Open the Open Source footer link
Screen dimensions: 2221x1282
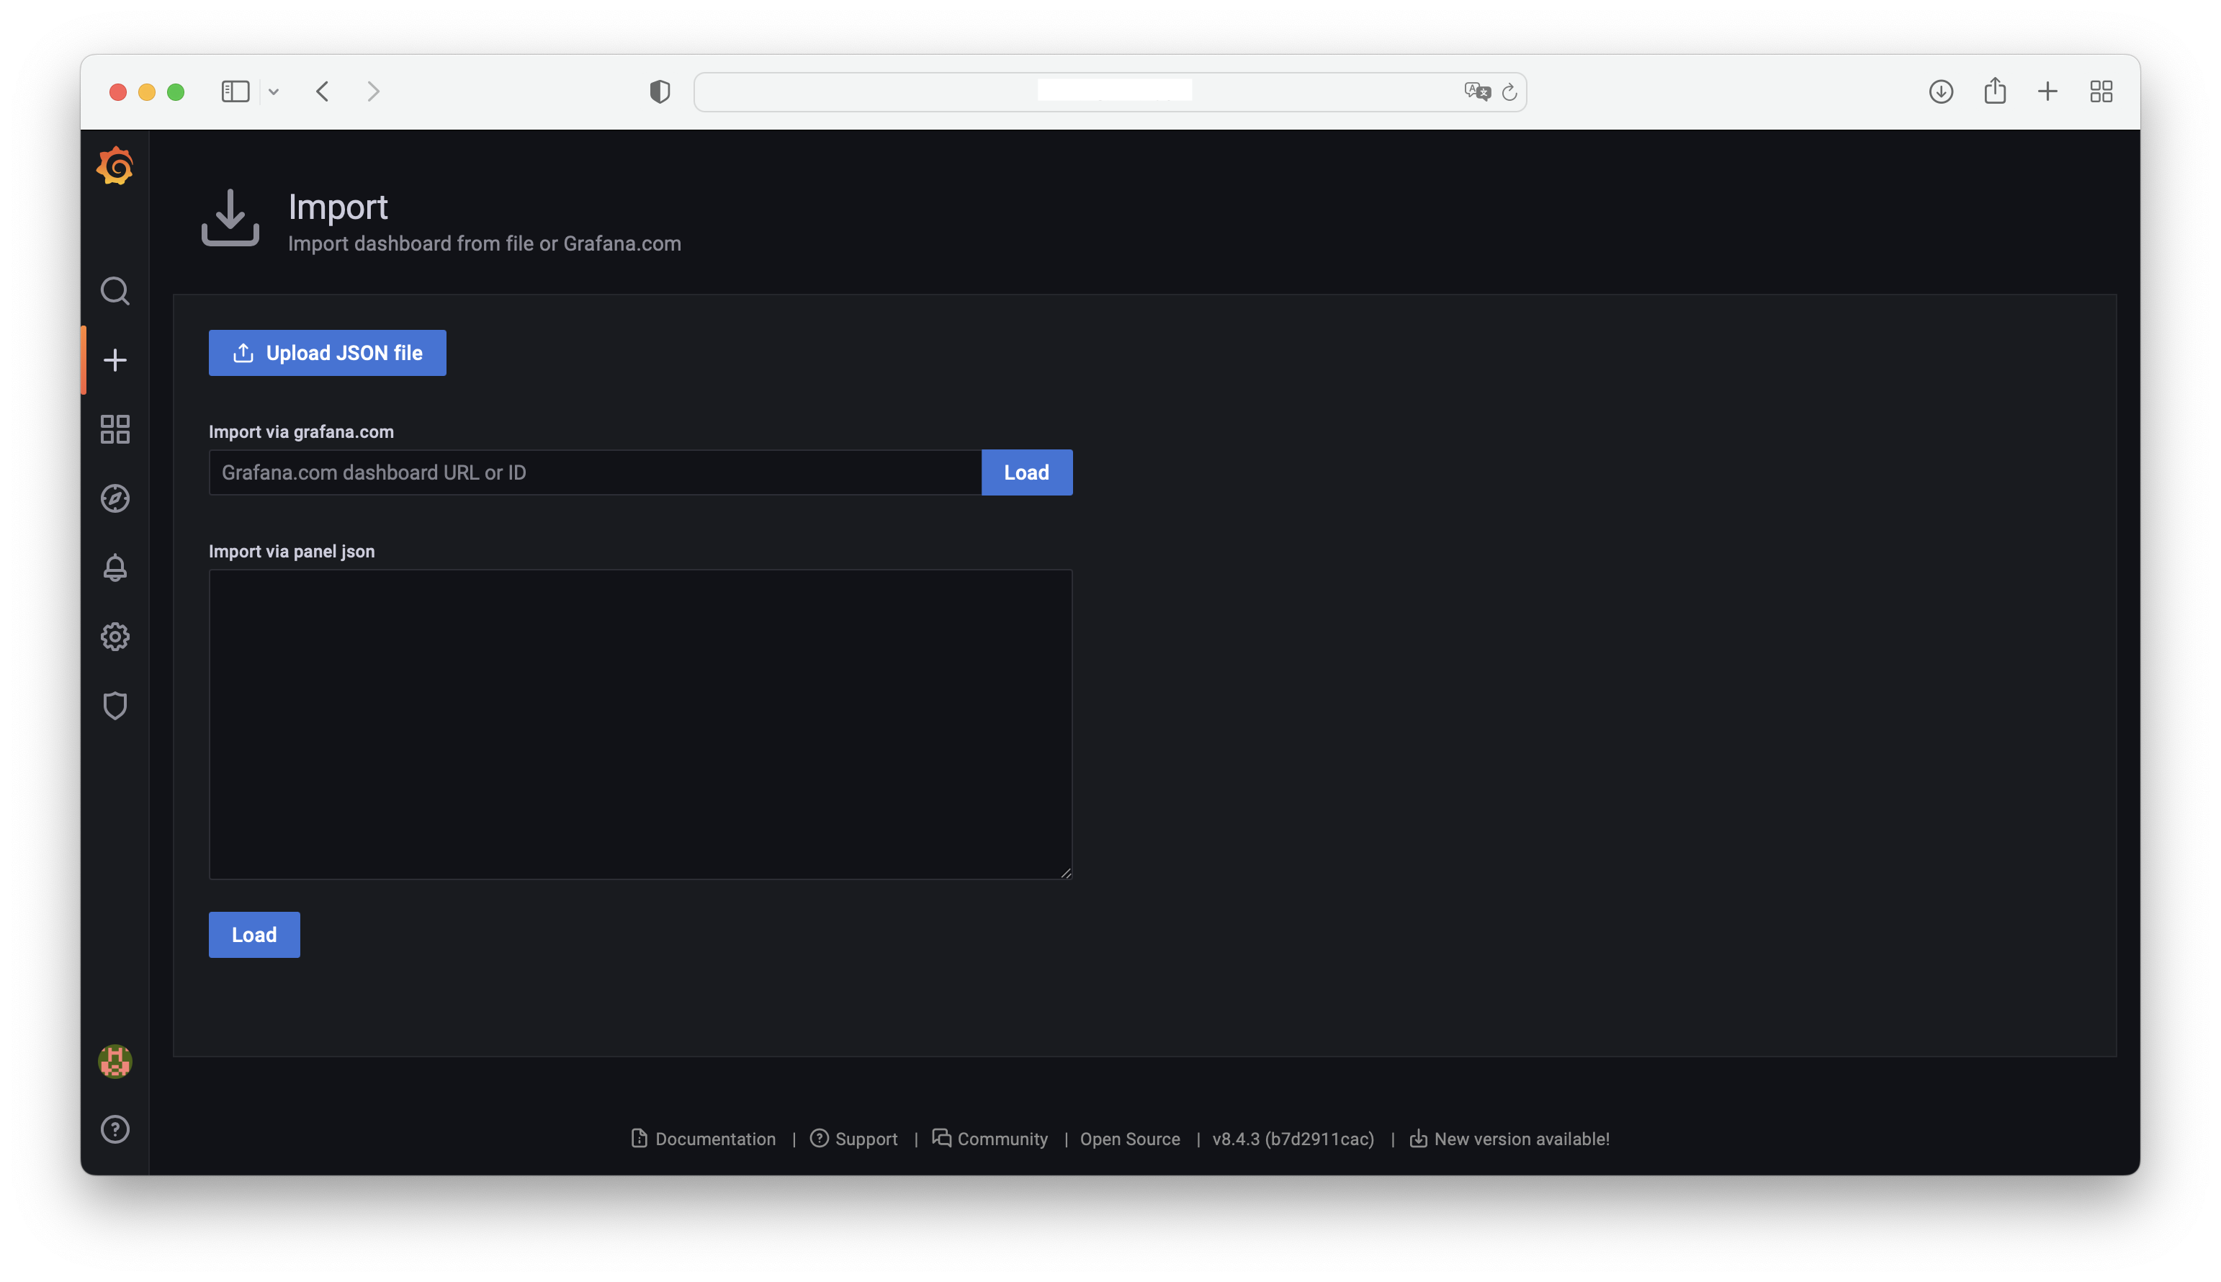click(1129, 1139)
